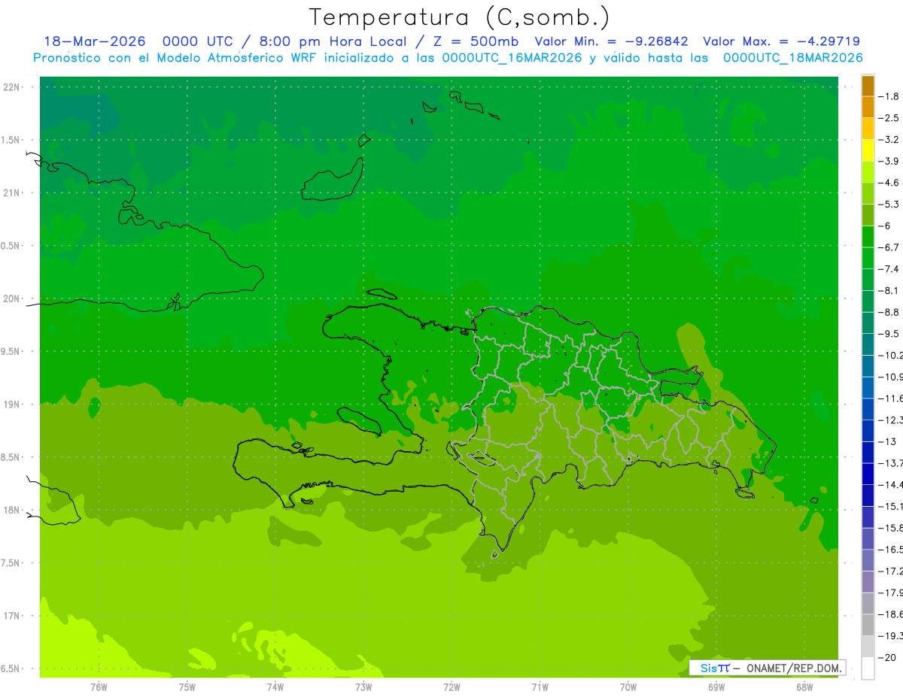Pick the dark orange swatch above -1.8
This screenshot has height=697, width=903.
click(868, 86)
